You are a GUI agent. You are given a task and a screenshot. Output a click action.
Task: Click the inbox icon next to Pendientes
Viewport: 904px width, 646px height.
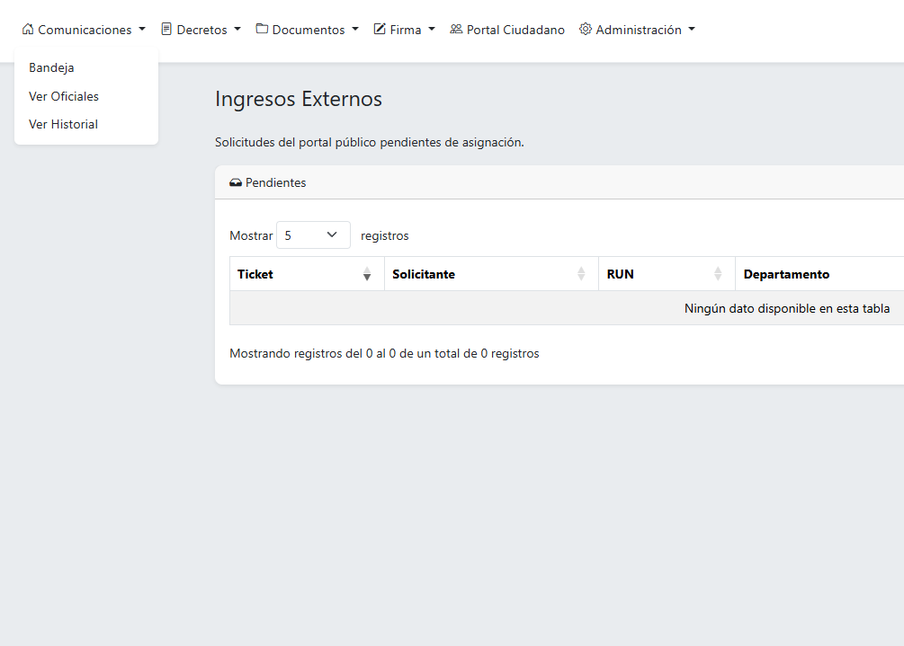pos(236,183)
